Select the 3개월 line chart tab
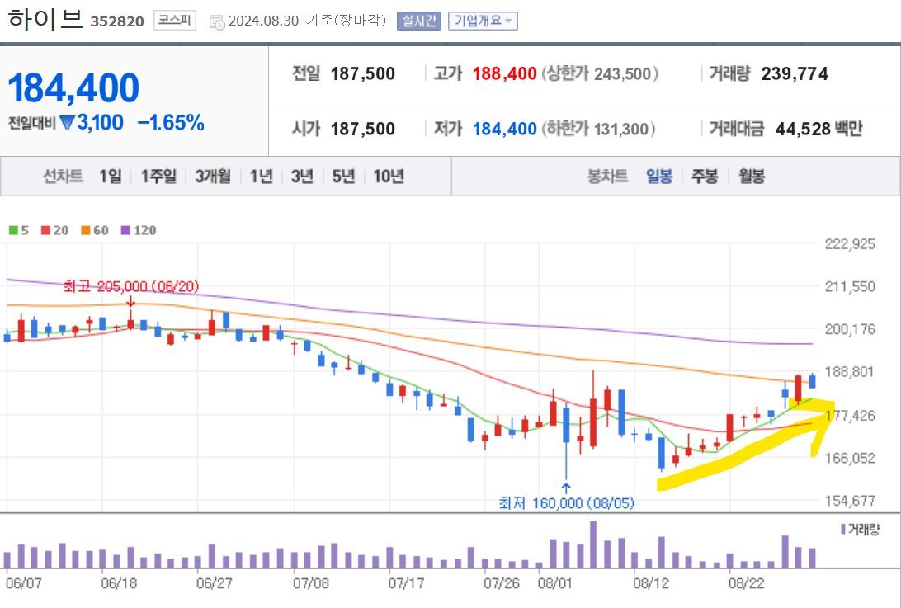Viewport: 901px width, 608px height. pos(213,176)
